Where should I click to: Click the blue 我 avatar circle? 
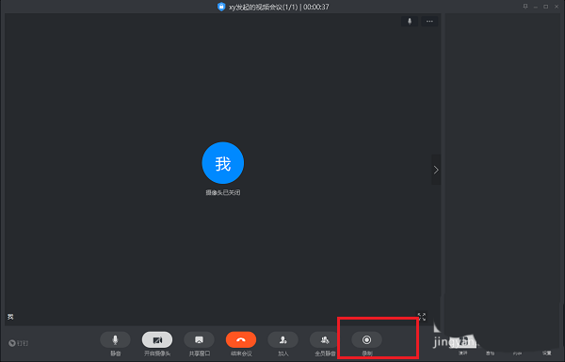[x=223, y=163]
